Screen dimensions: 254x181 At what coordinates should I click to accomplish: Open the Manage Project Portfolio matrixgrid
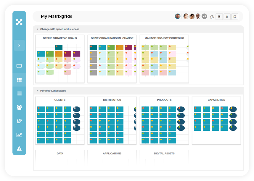[164, 59]
